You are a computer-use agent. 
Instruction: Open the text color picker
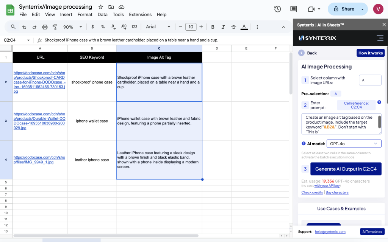[244, 27]
